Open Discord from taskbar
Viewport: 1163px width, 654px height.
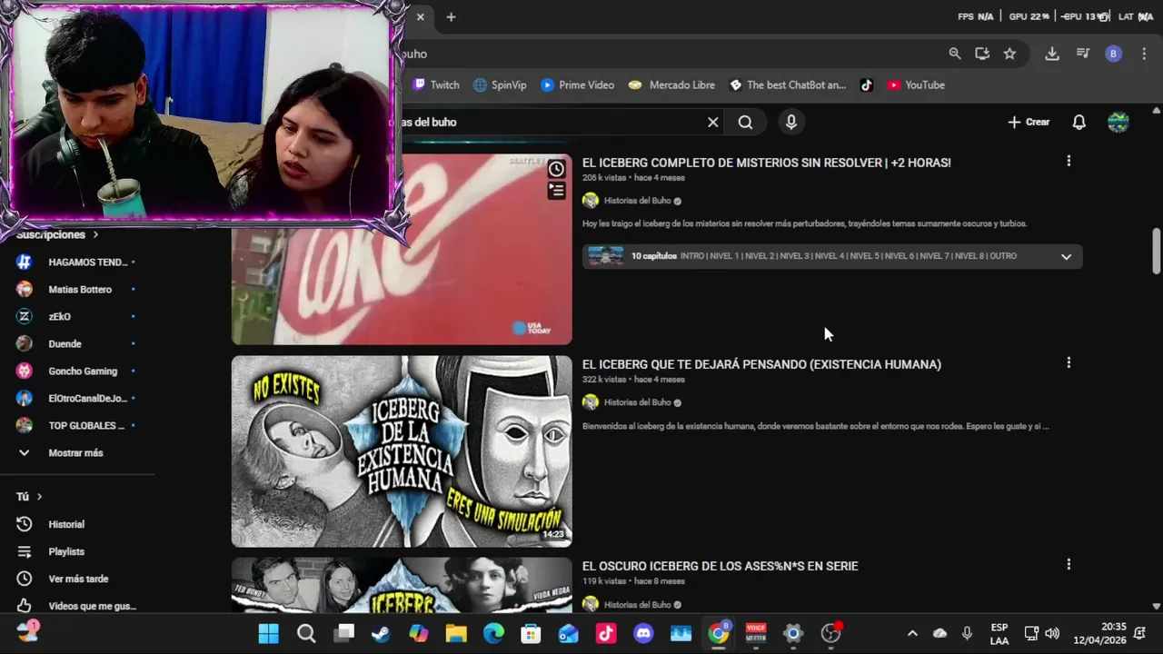(643, 633)
